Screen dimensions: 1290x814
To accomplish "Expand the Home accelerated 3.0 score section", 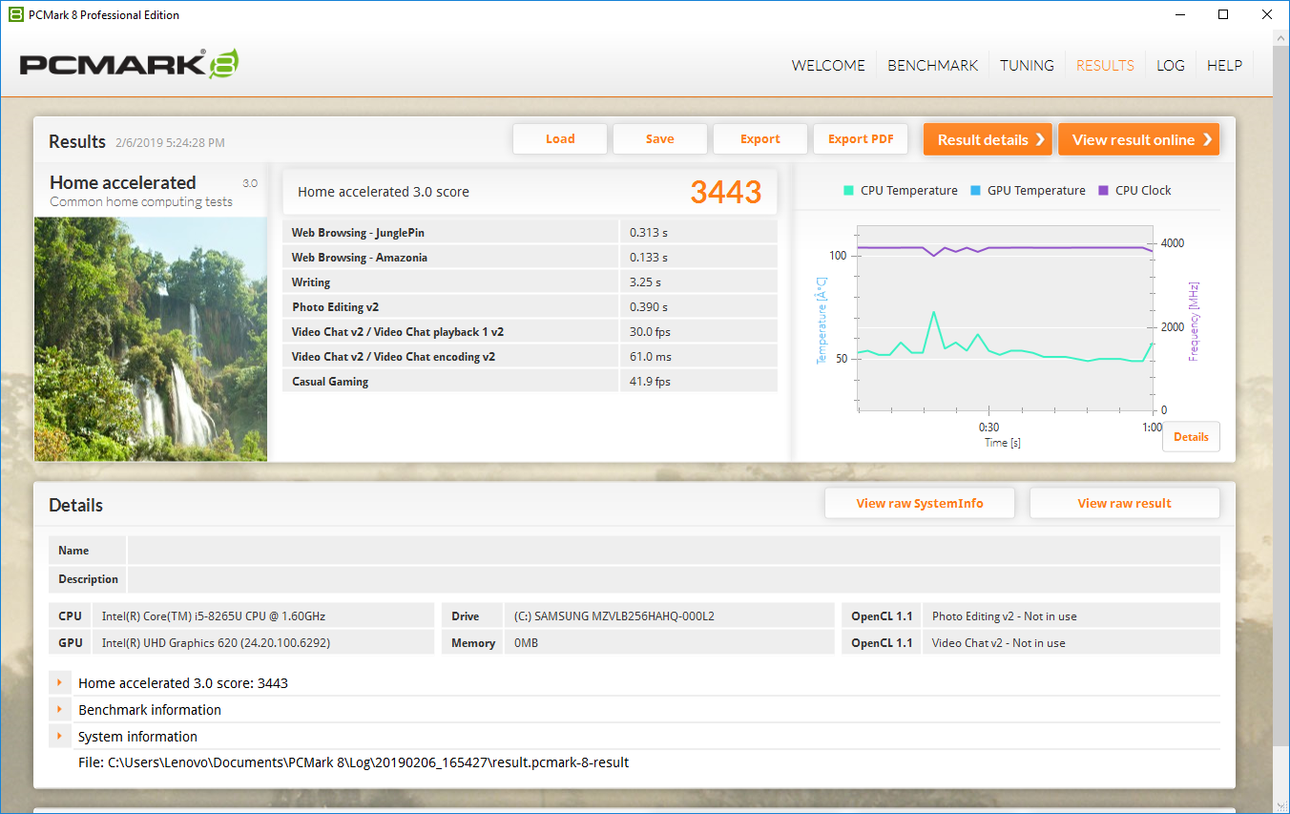I will point(59,683).
